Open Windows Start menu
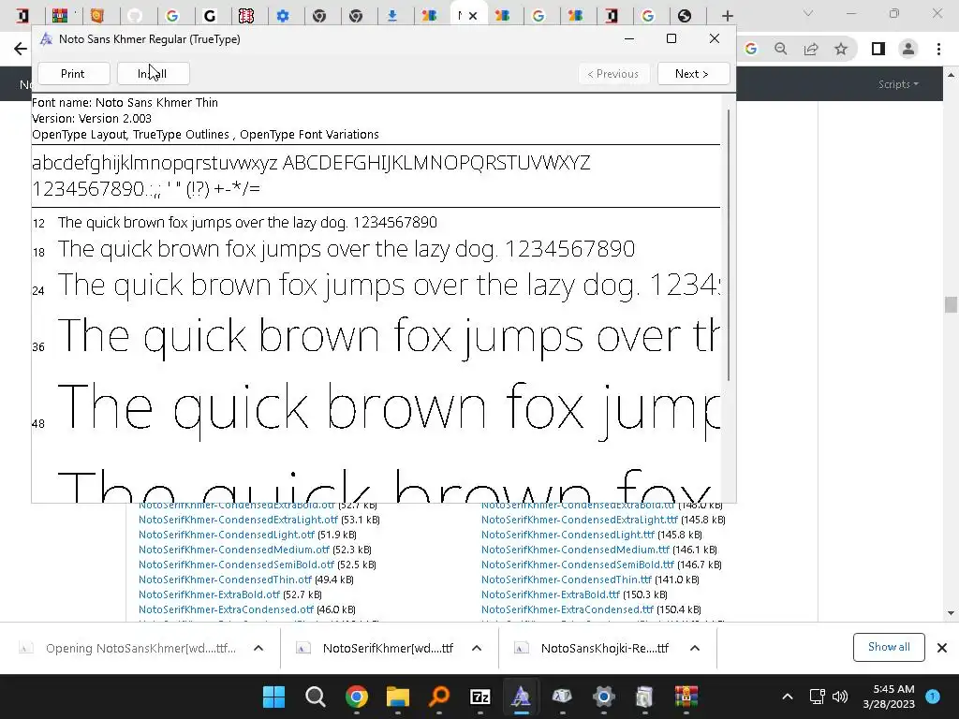The height and width of the screenshot is (719, 959). click(274, 697)
